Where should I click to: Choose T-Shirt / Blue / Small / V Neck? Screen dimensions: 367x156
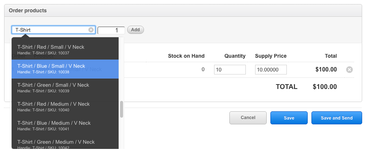pyautogui.click(x=65, y=69)
